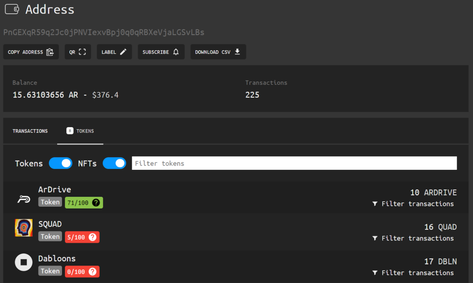Click the ArDrive token logo icon
The width and height of the screenshot is (473, 283).
24,199
